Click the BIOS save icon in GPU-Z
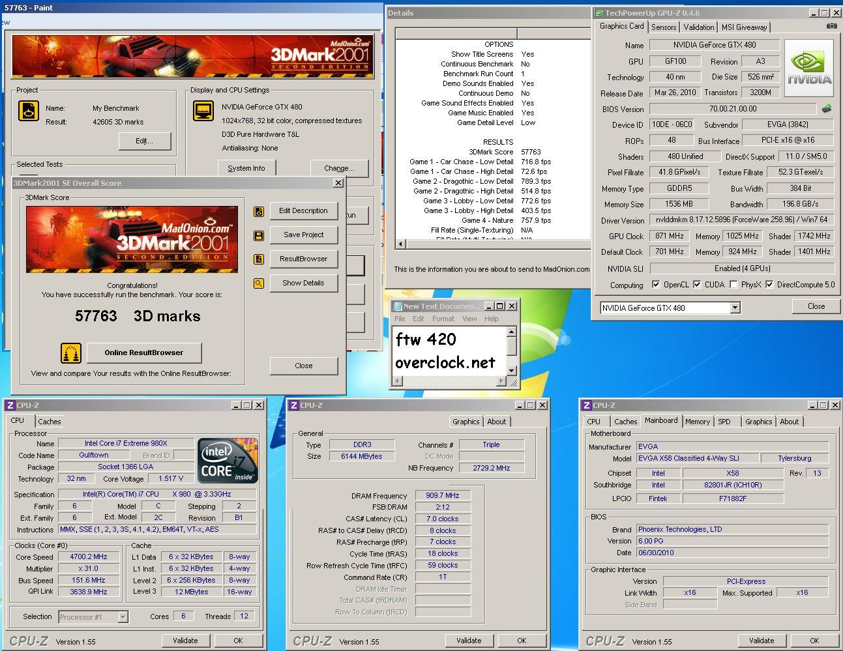Viewport: 843px width, 651px height. 827,109
